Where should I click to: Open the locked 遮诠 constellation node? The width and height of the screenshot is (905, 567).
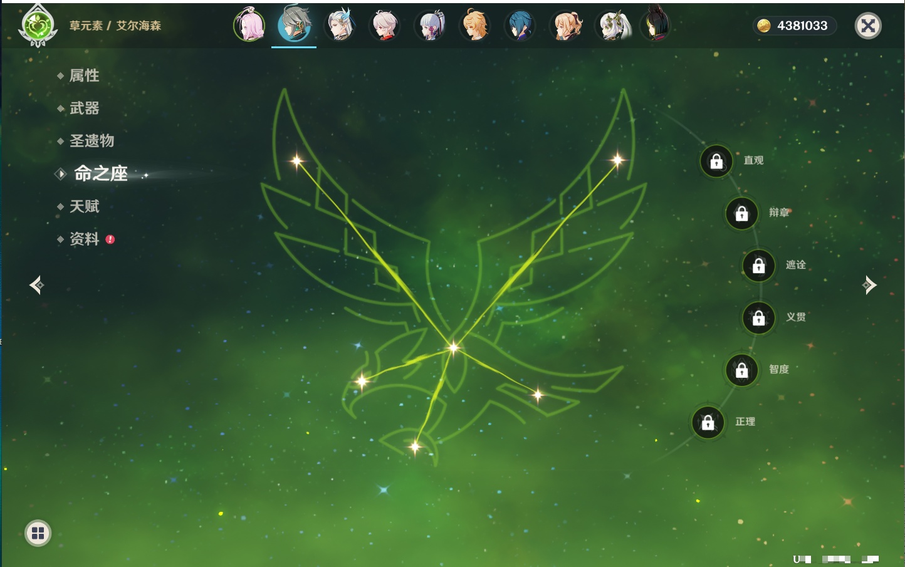coord(758,266)
